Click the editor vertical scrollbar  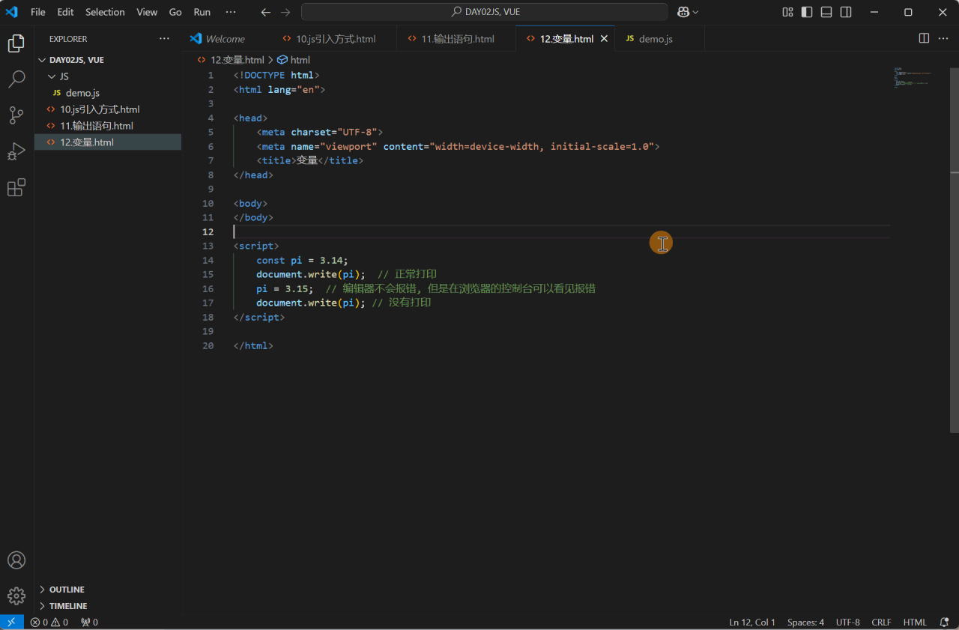[954, 250]
